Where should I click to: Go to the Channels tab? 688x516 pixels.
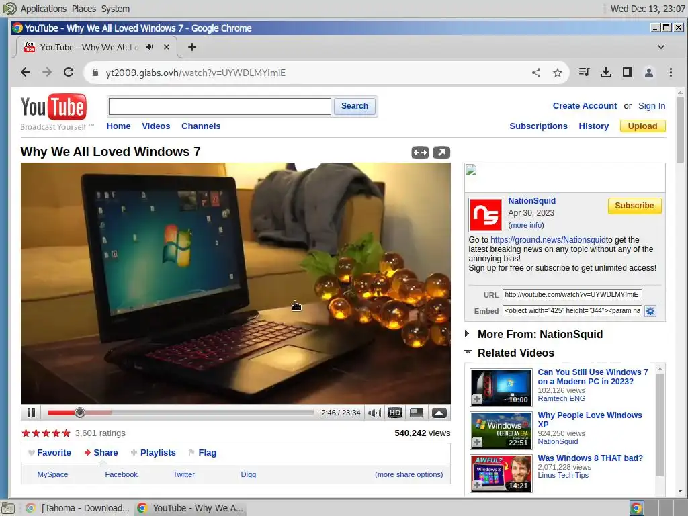(x=201, y=126)
